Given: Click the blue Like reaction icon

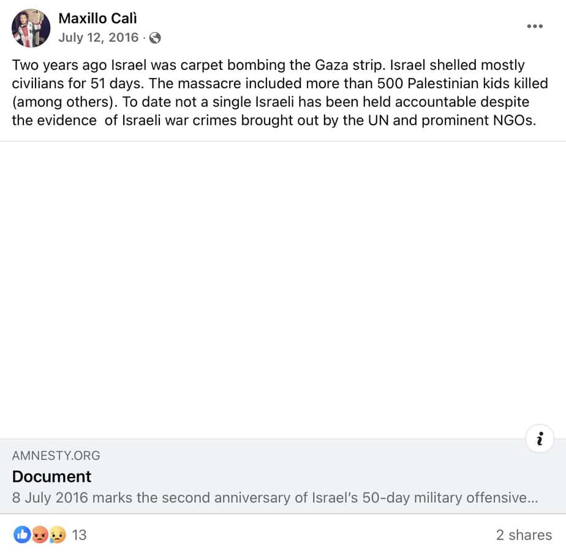Looking at the screenshot, I should tap(23, 535).
